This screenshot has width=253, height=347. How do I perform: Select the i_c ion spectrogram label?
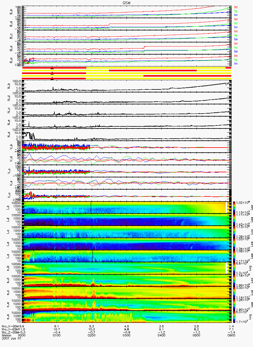coord(8,232)
